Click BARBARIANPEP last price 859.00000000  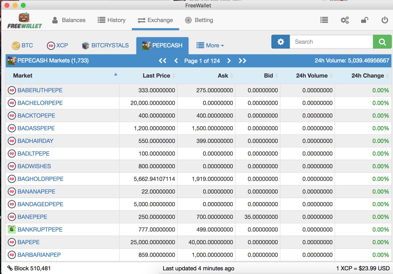[x=157, y=255]
